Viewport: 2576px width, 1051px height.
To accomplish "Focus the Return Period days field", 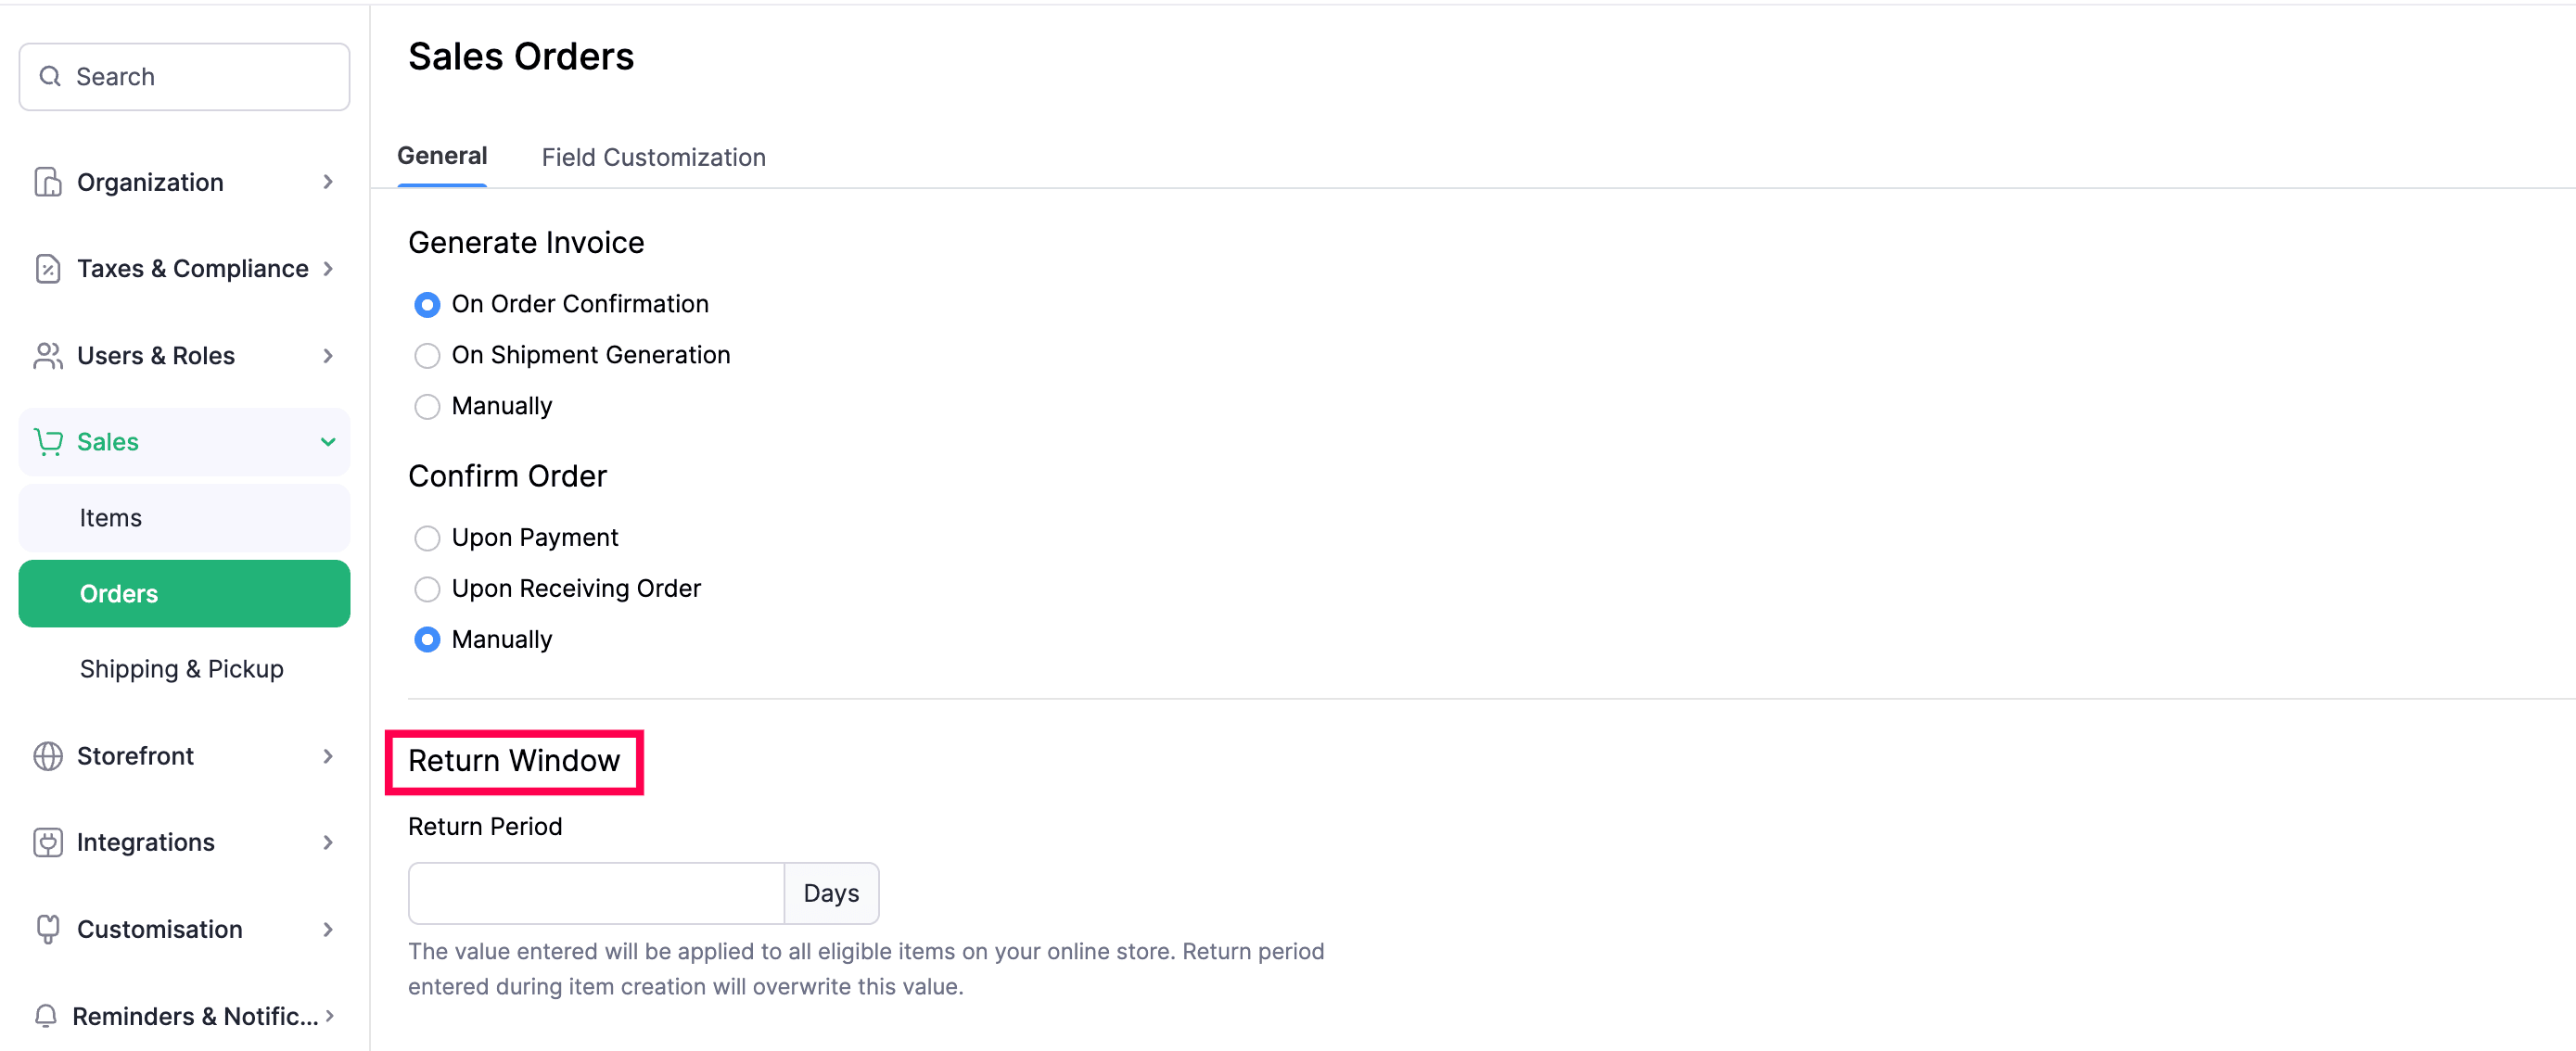I will coord(596,893).
